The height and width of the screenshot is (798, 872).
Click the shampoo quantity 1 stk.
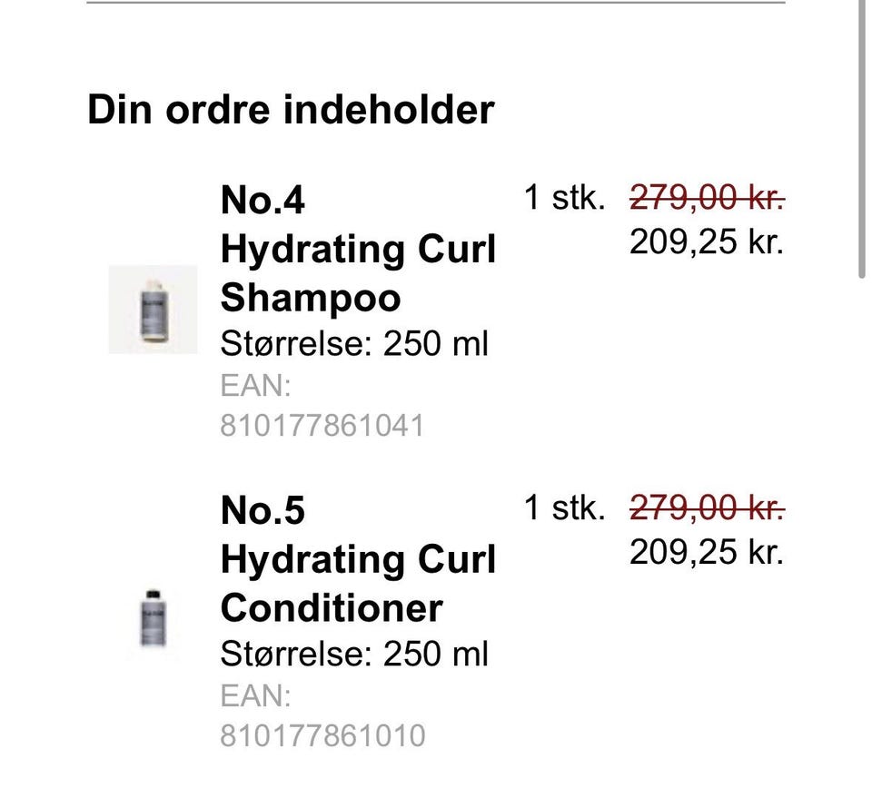[x=564, y=197]
